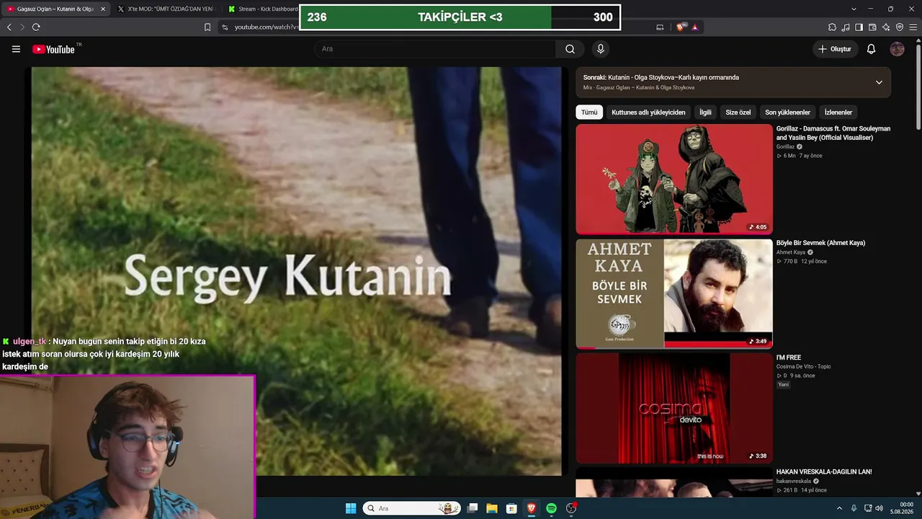Open I'M FREE video title
Viewport: 922px width, 519px height.
point(789,358)
